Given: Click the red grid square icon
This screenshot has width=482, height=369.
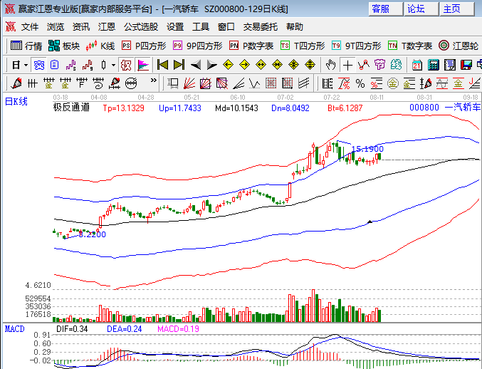Looking at the screenshot, I should click(271, 83).
